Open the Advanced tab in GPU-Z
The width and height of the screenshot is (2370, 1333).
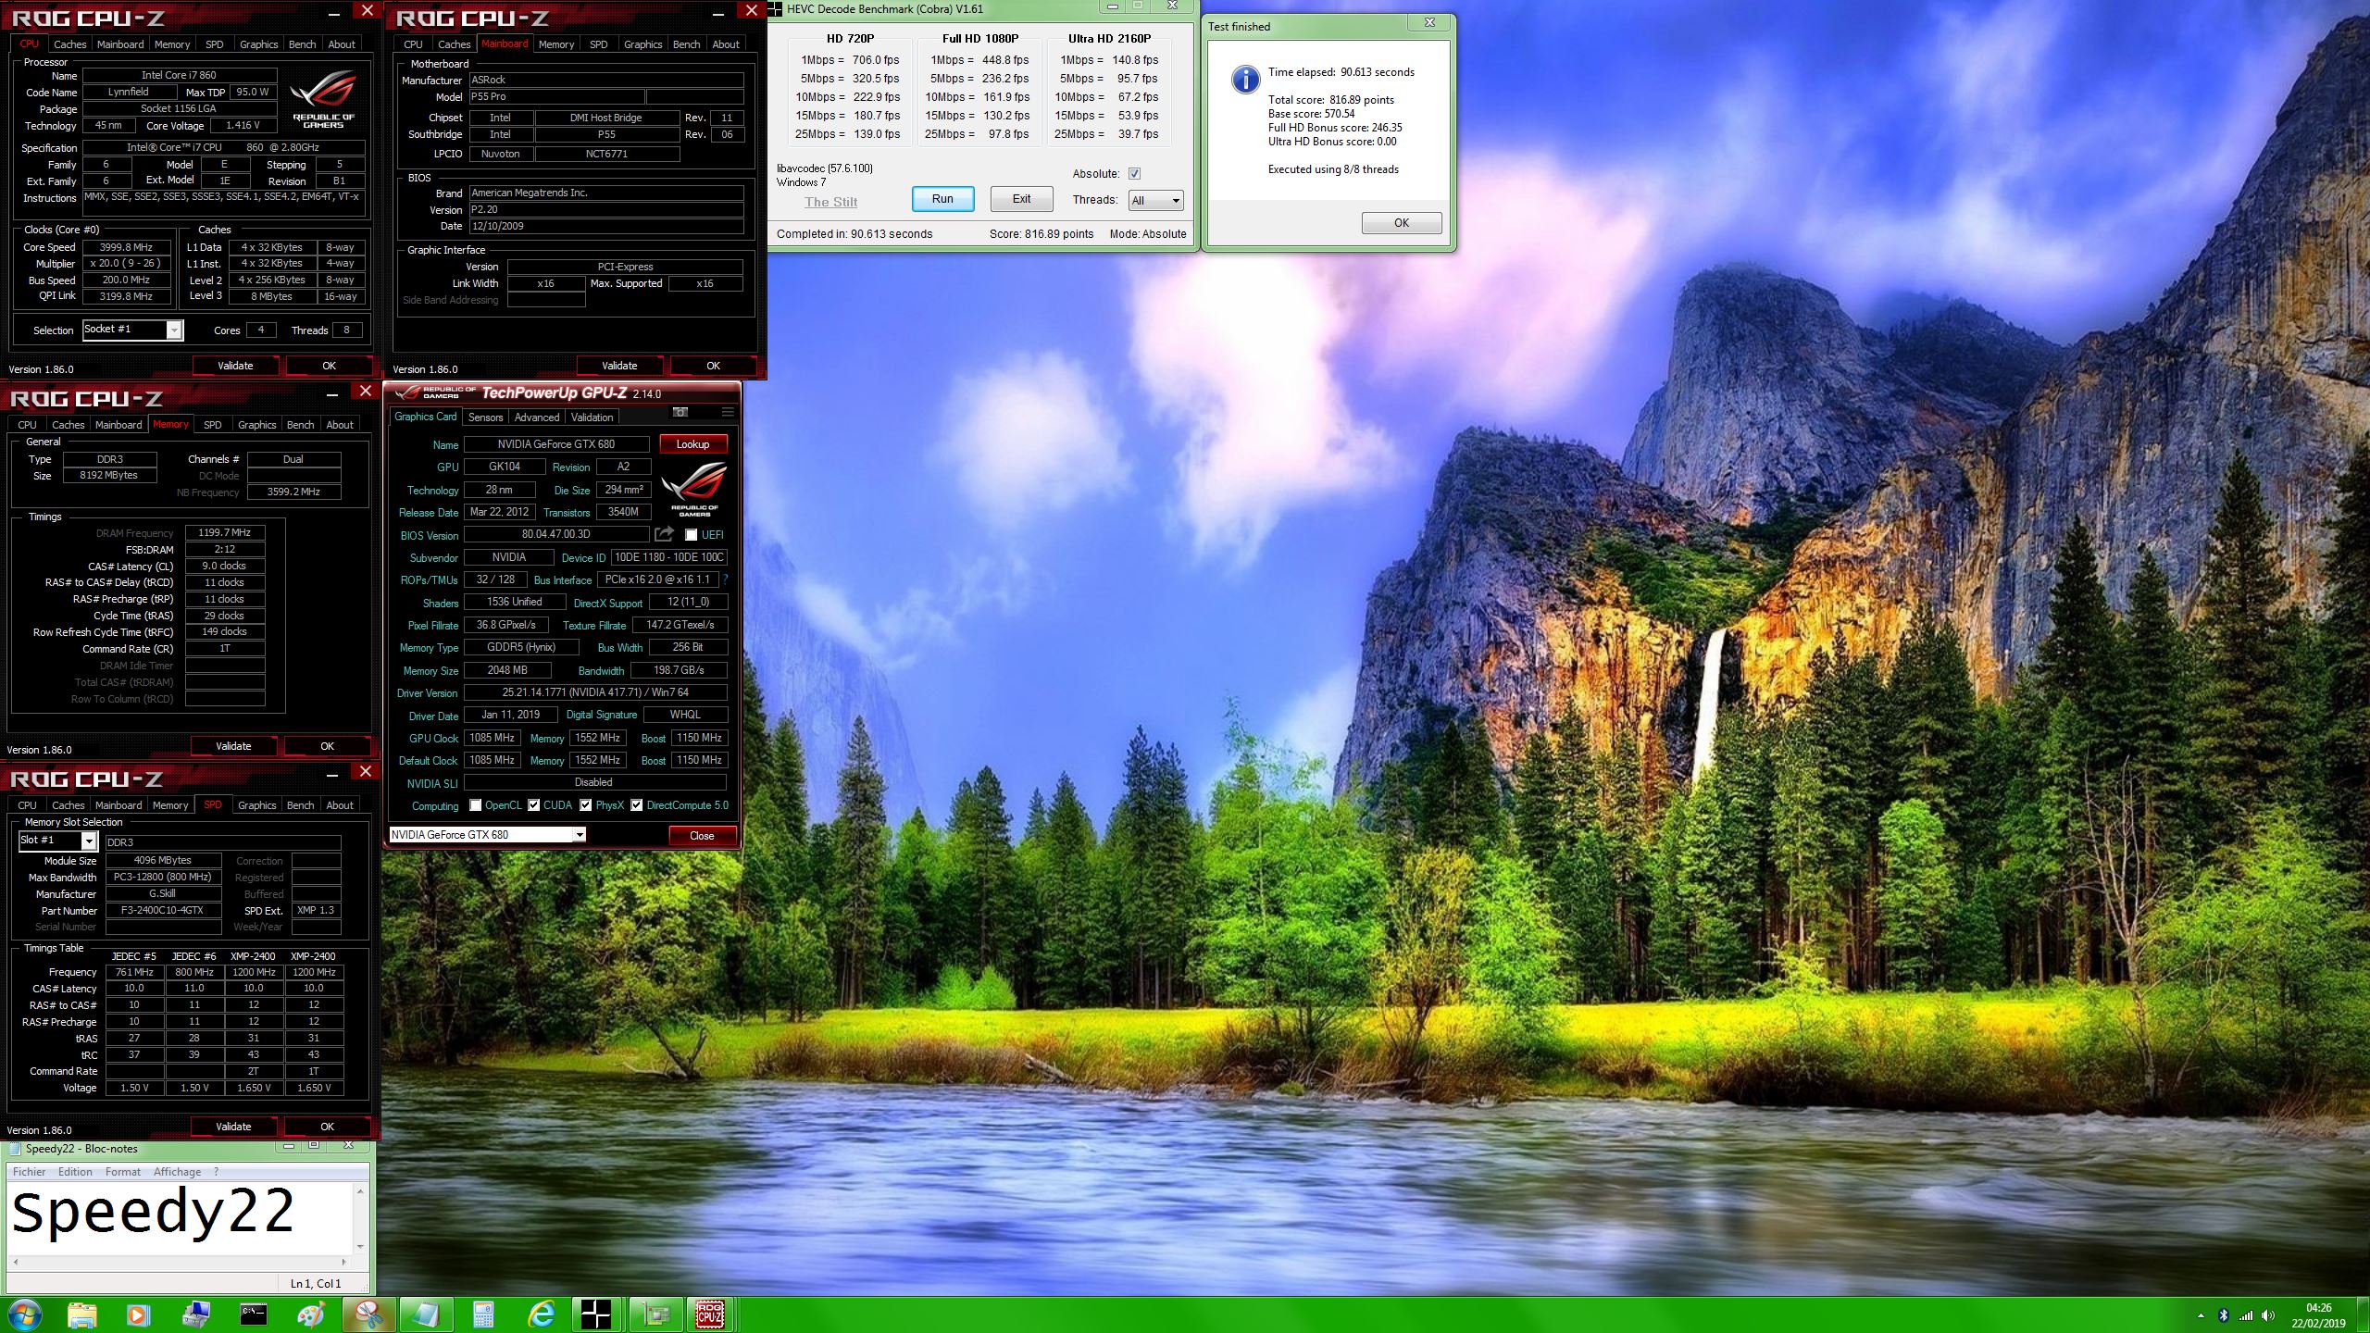pyautogui.click(x=537, y=417)
